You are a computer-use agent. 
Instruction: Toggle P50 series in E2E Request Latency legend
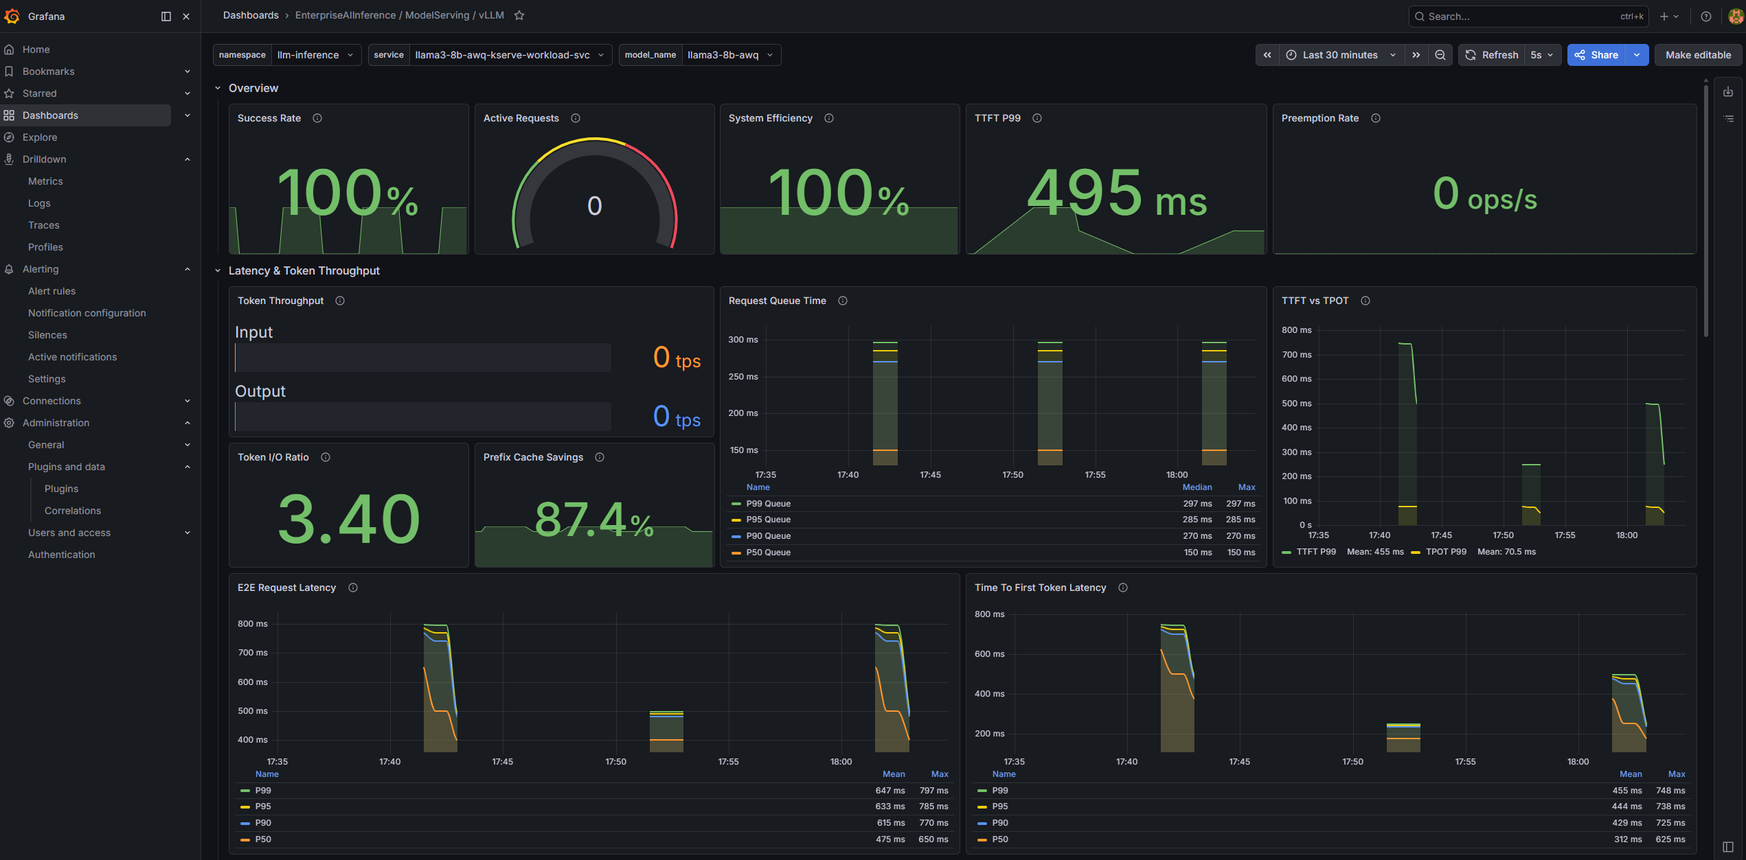pyautogui.click(x=263, y=839)
